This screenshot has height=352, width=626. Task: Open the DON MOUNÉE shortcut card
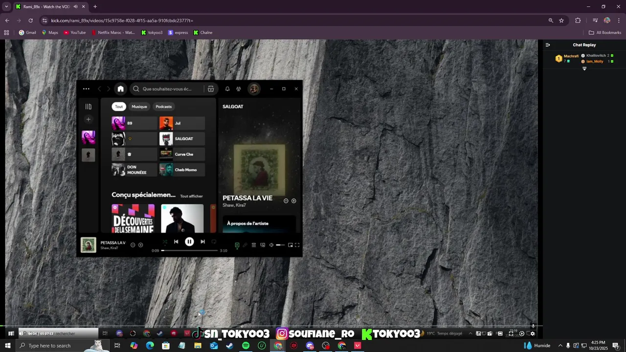(x=134, y=170)
